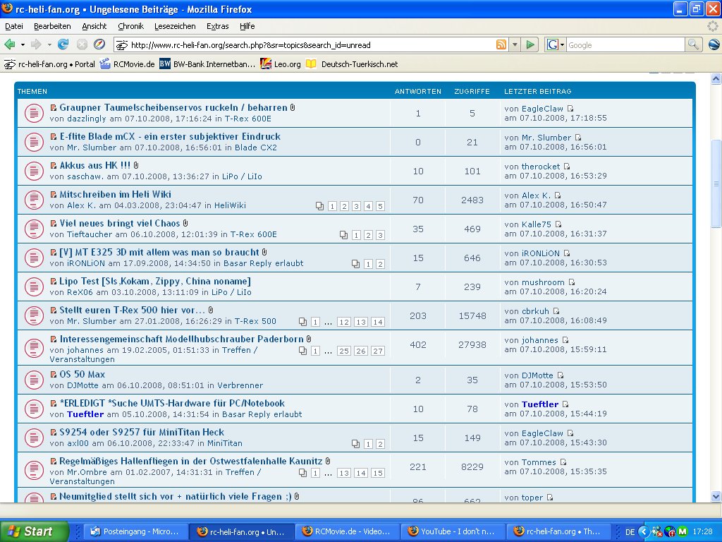Switch to the YouTube taskbar window
722x542 pixels.
(453, 531)
